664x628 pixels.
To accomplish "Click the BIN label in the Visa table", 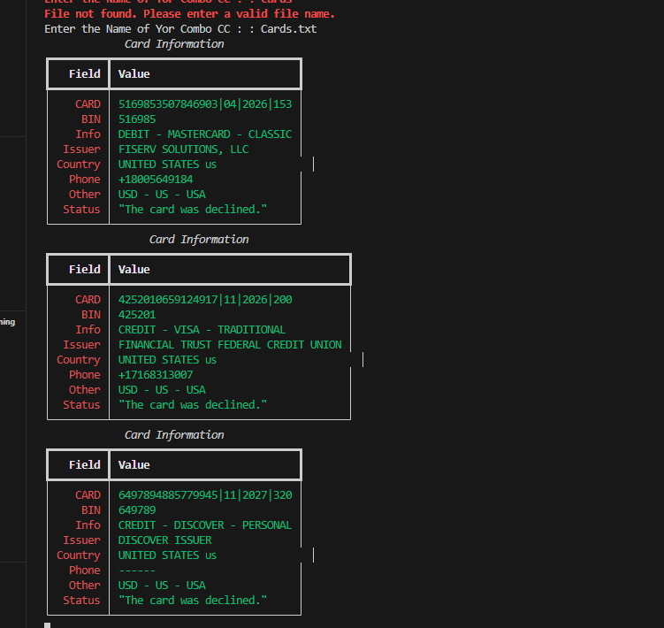I will 90,315.
